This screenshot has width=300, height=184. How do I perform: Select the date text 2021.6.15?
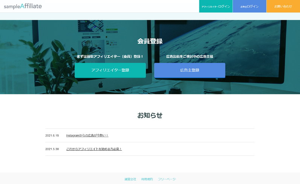[52, 136]
